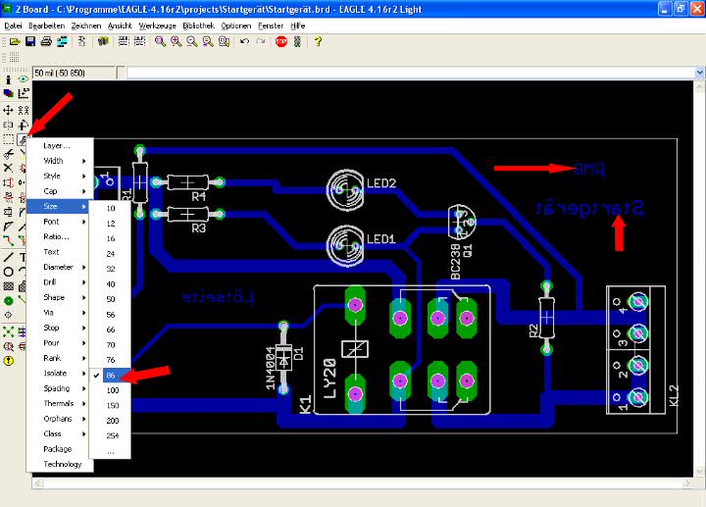Click the Undo arrow in toolbar

[x=244, y=42]
